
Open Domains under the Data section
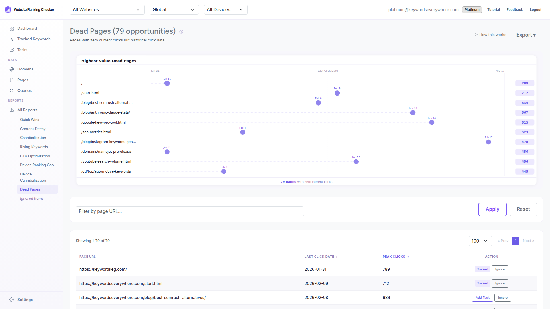coord(25,69)
